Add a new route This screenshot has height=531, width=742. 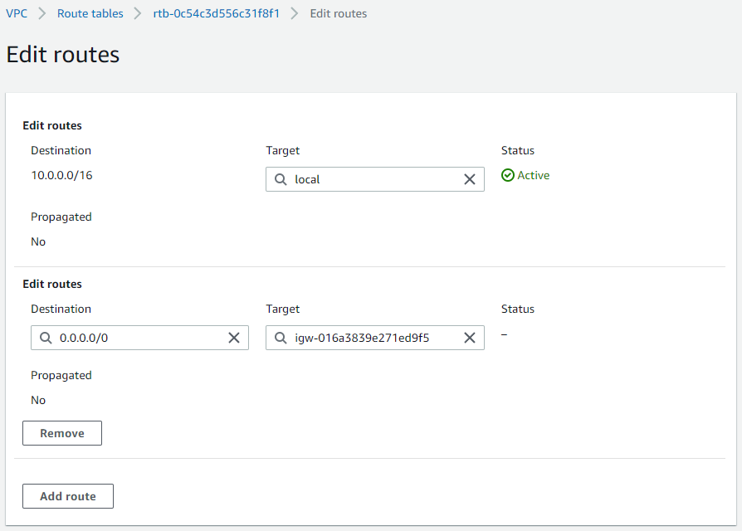click(x=68, y=496)
